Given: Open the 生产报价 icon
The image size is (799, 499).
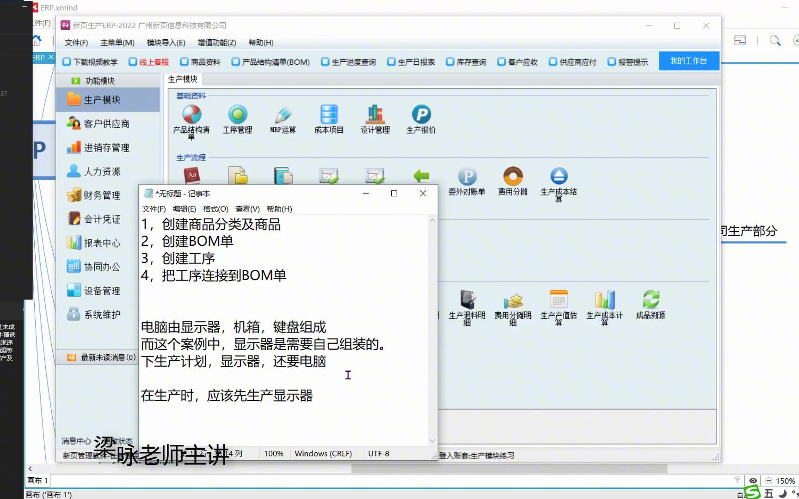Looking at the screenshot, I should [421, 120].
